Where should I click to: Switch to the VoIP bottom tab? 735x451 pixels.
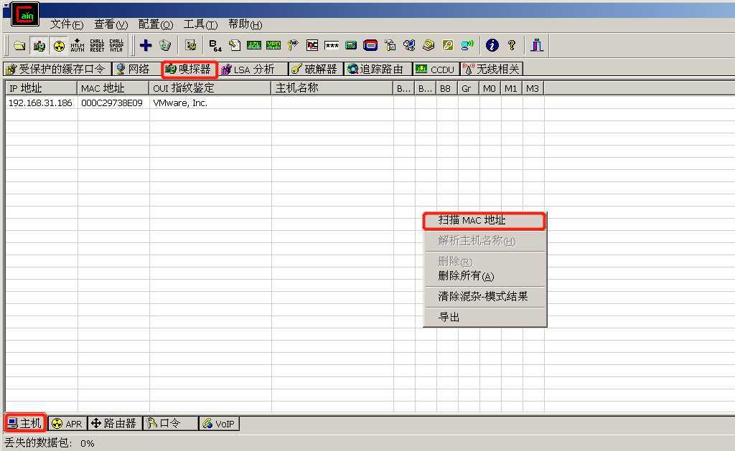220,423
